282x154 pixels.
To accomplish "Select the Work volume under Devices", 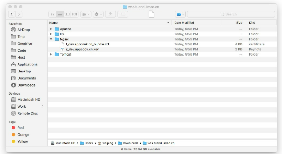I will click(x=22, y=106).
